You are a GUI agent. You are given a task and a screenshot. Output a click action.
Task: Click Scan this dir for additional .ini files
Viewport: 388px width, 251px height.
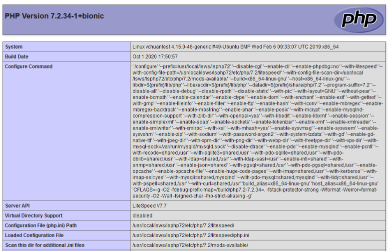(x=45, y=245)
